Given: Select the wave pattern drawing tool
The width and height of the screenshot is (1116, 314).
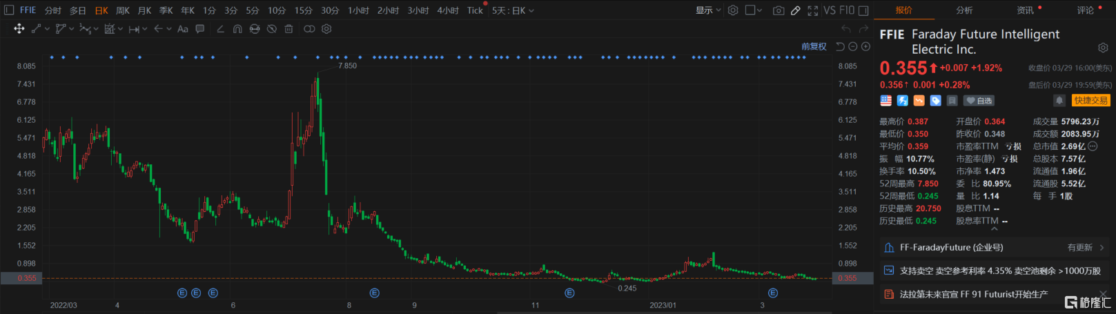Looking at the screenshot, I should pos(85,29).
